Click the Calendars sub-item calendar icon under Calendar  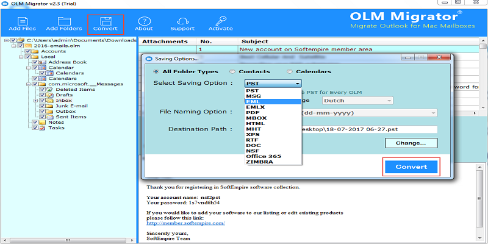50,73
